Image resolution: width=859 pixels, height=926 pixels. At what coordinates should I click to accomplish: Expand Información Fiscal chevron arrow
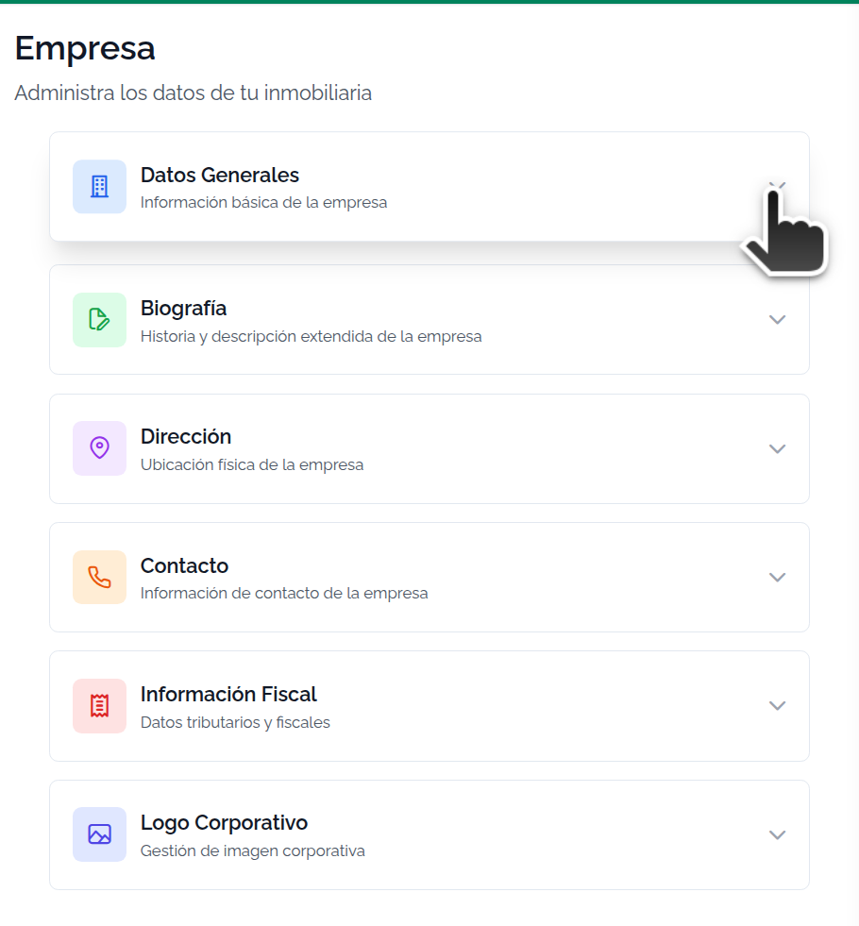pos(777,706)
